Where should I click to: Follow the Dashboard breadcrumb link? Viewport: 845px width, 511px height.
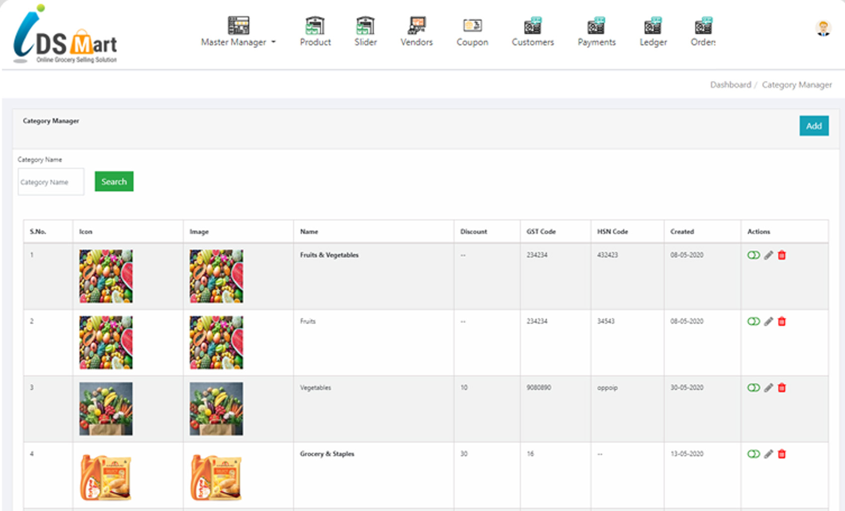[730, 85]
